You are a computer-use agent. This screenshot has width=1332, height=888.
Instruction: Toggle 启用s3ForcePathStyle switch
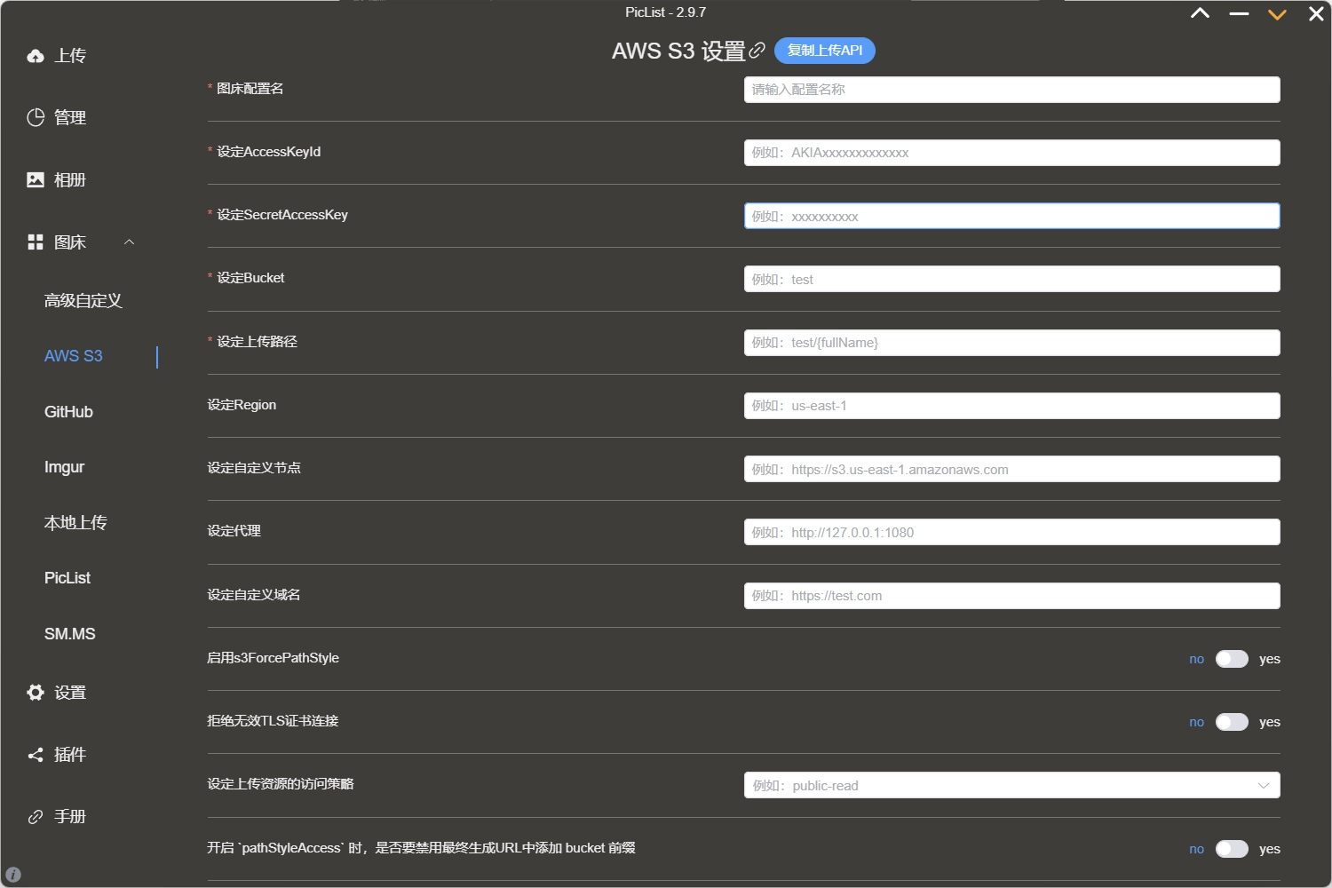tap(1232, 659)
